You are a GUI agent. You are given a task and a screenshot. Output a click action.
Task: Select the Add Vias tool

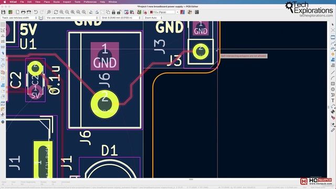(332, 54)
